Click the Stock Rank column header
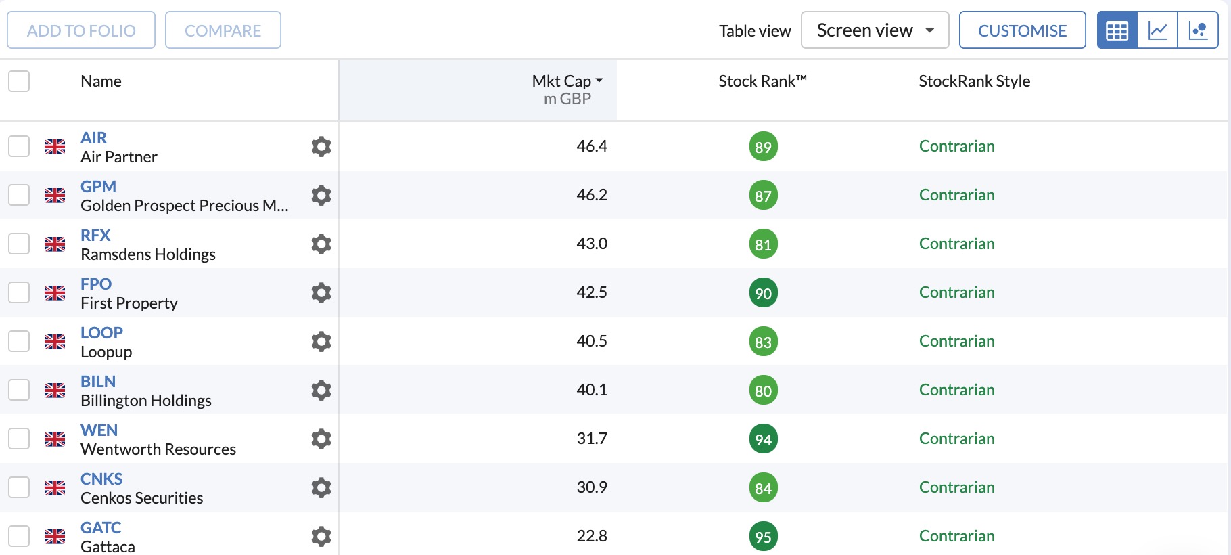The width and height of the screenshot is (1231, 555). pos(762,81)
